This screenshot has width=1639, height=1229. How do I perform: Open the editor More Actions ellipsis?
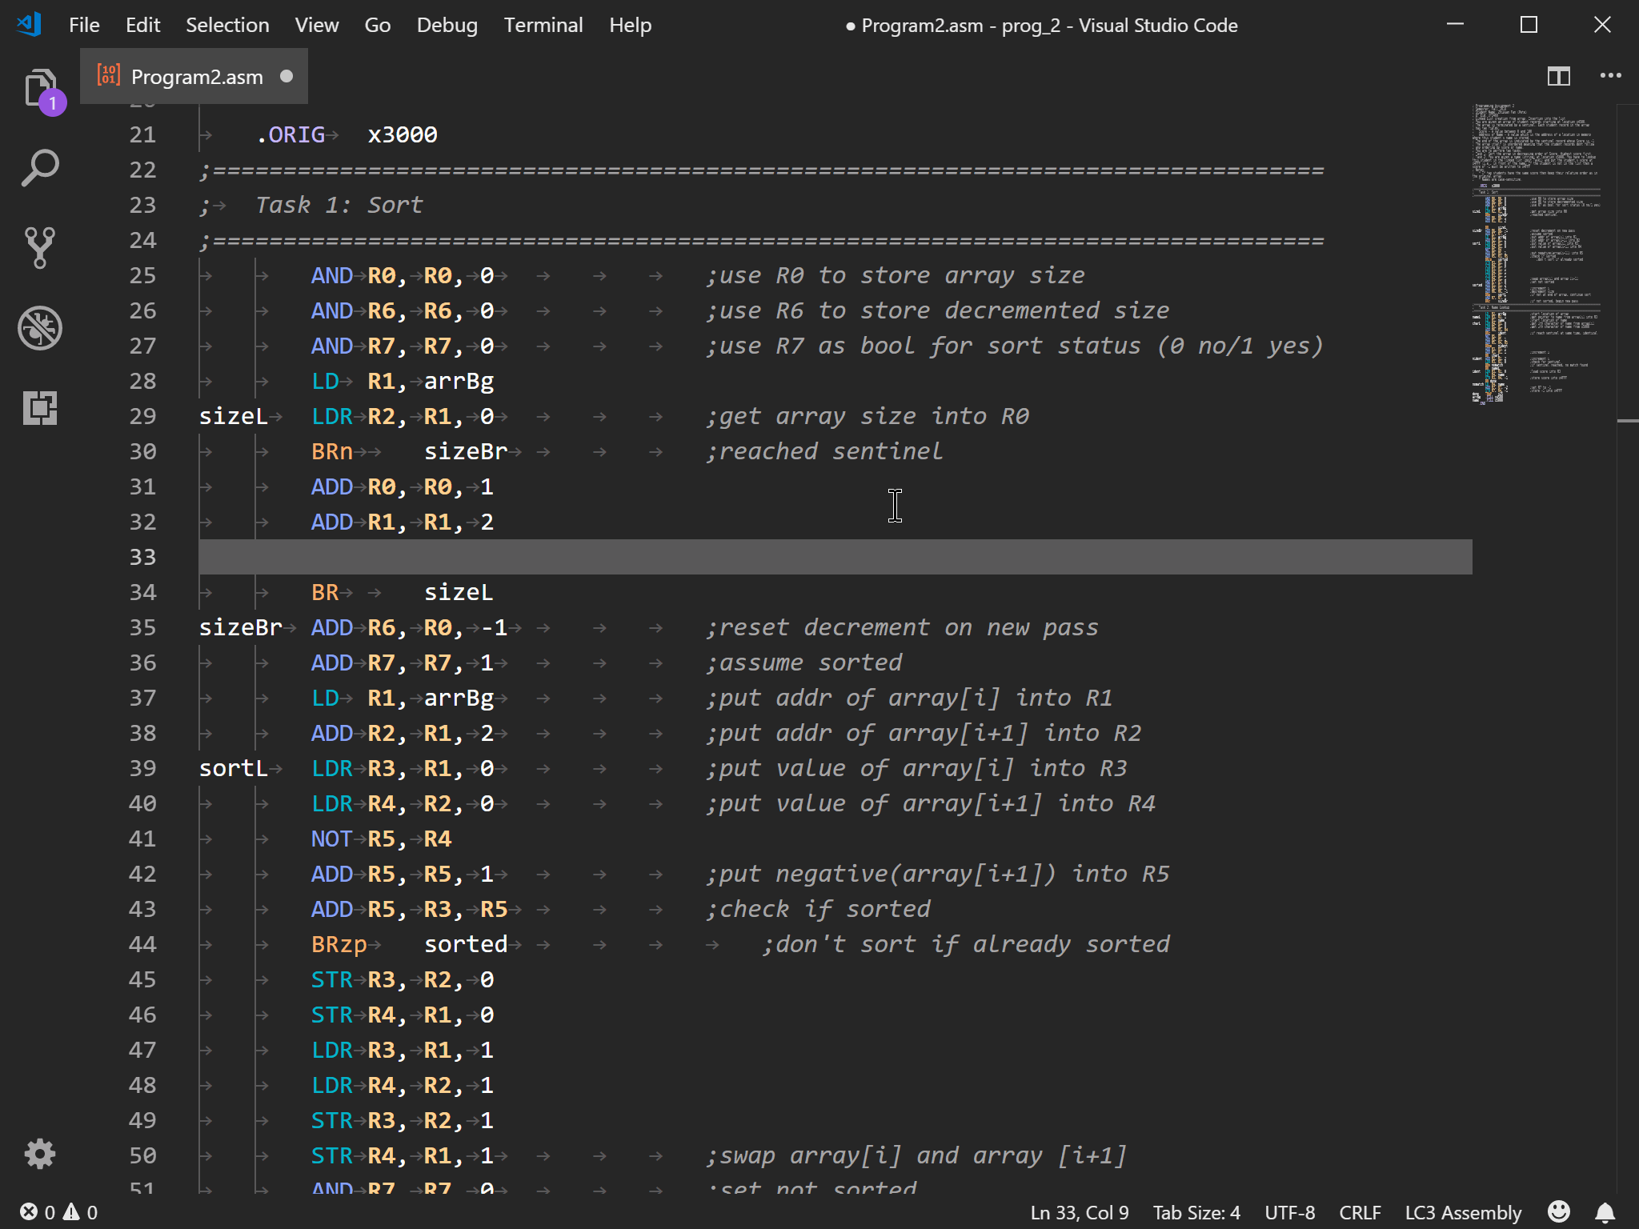click(1610, 76)
